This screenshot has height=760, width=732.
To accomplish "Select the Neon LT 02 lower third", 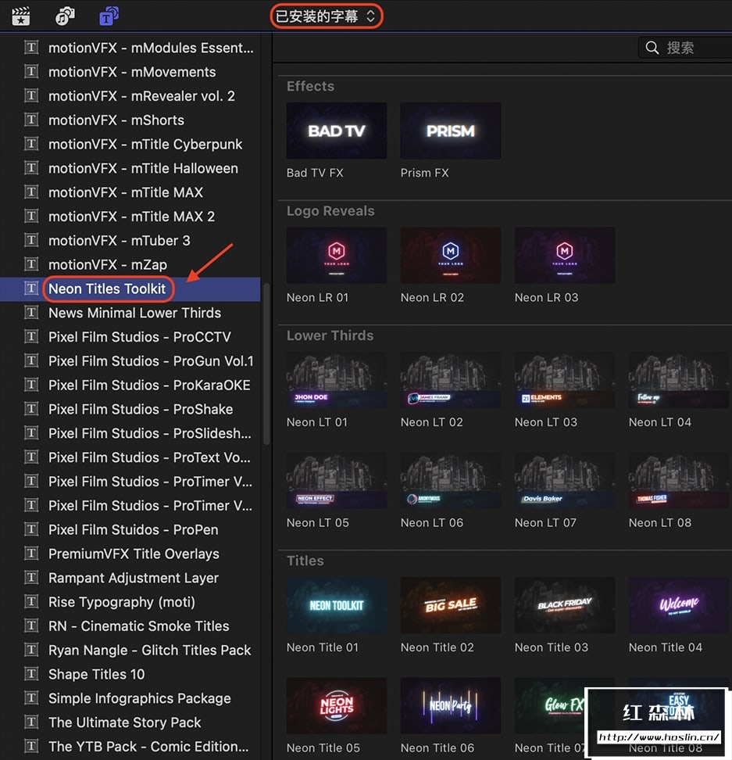I will tap(450, 379).
